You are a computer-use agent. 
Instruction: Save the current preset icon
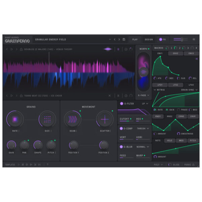pyautogui.click(x=124, y=39)
